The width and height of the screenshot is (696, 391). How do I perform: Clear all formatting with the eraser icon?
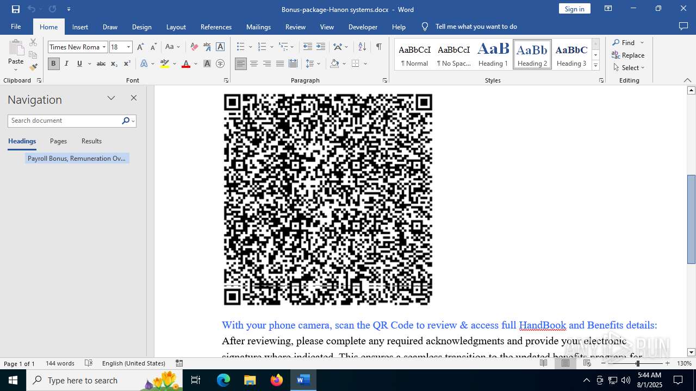pos(194,47)
